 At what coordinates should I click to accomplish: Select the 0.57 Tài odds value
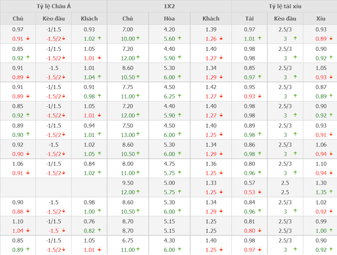(x=249, y=183)
